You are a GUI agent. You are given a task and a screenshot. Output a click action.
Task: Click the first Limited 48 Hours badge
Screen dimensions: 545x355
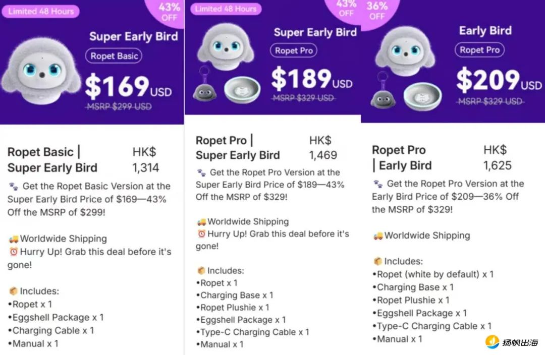click(41, 11)
